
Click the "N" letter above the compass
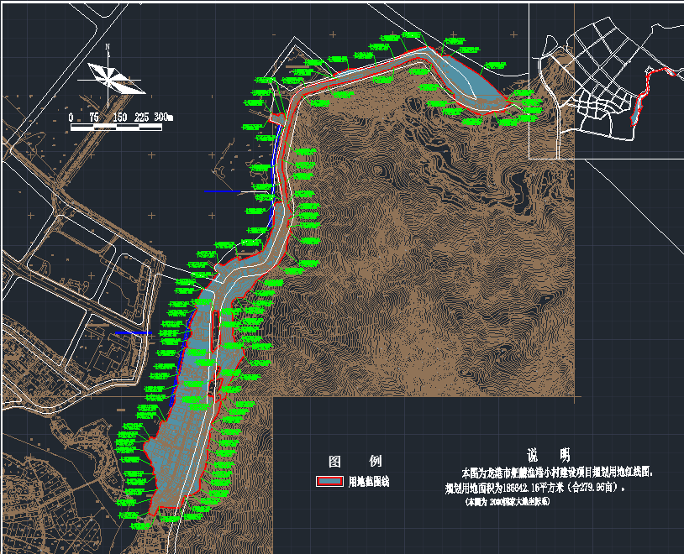pyautogui.click(x=108, y=47)
